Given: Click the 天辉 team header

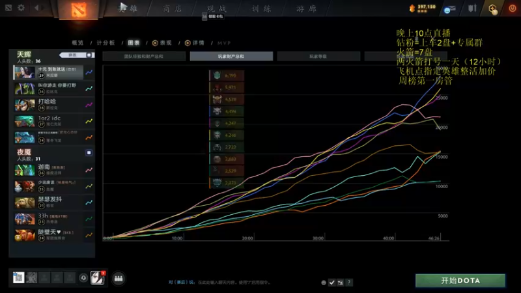Looking at the screenshot, I should 24,55.
